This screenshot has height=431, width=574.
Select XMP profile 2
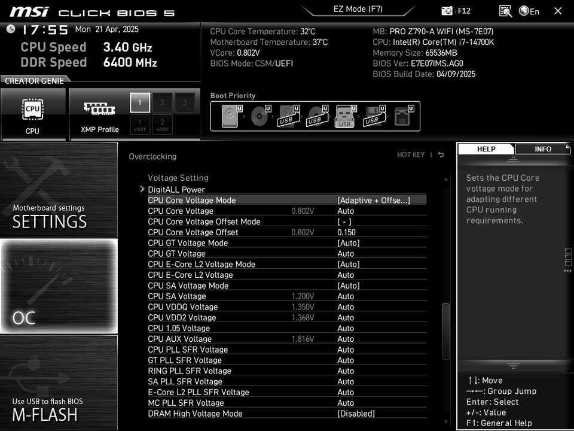(x=162, y=102)
